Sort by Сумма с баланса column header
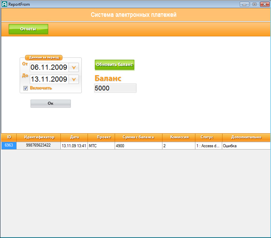271x238 pixels. [138, 137]
